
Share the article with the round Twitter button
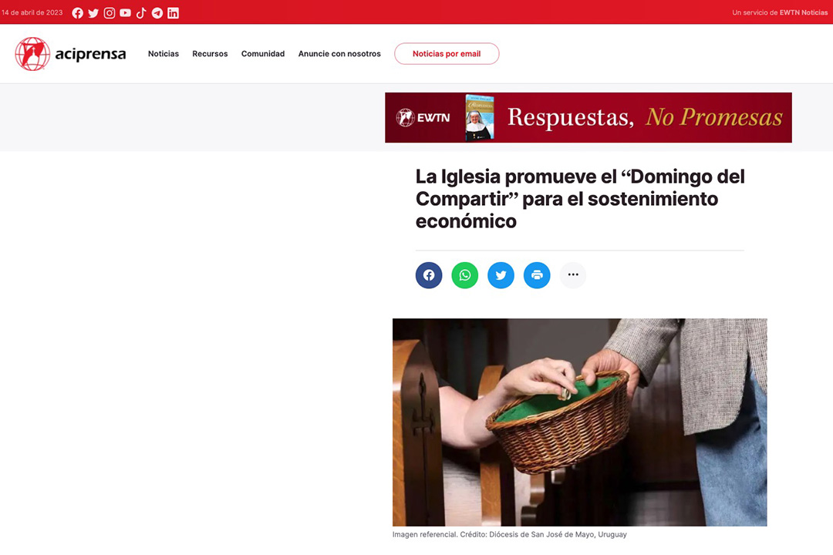[x=501, y=275]
